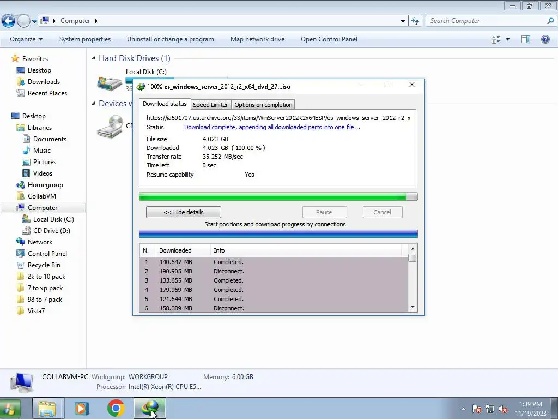Screen dimensions: 558x419
Task: Select Recycle Bin in the navigation pane
Action: tap(39, 265)
